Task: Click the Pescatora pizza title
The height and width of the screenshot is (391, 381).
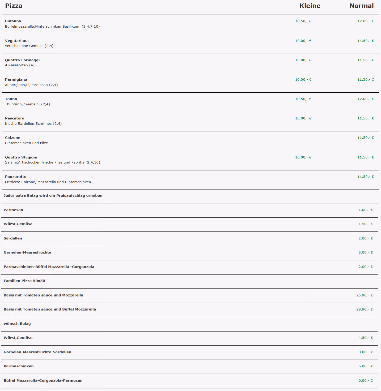Action: 15,118
